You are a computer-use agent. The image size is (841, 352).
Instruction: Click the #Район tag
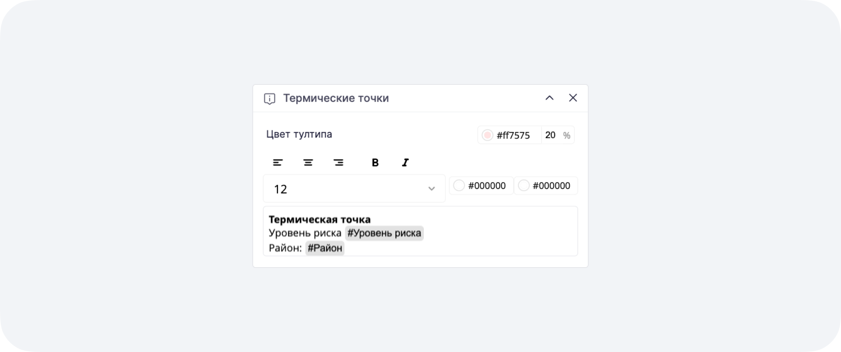324,248
